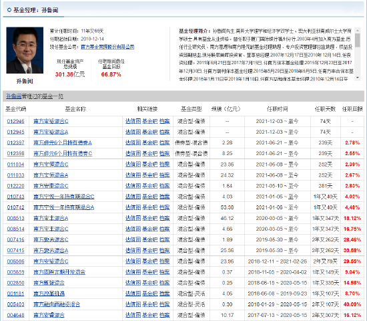Click the up arrow of the bio scrollbar
Viewport: 367px width, 321px height.
pos(358,31)
